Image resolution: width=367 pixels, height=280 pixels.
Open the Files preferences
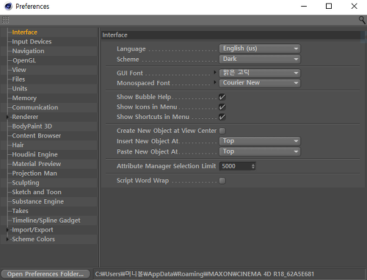(x=18, y=79)
